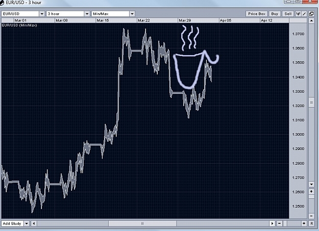Click the vertical zoom in plus button

[x=311, y=192]
